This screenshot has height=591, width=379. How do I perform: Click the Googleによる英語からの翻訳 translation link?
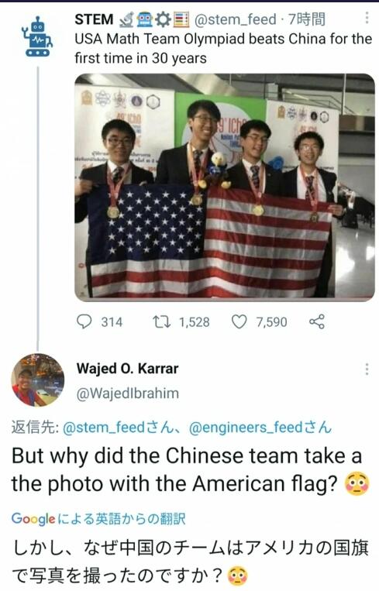[98, 519]
